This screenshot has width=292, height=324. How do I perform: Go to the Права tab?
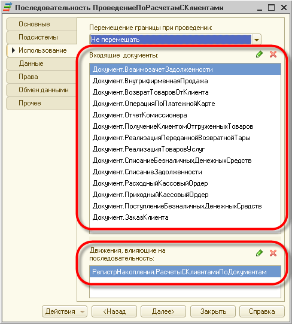coord(41,77)
